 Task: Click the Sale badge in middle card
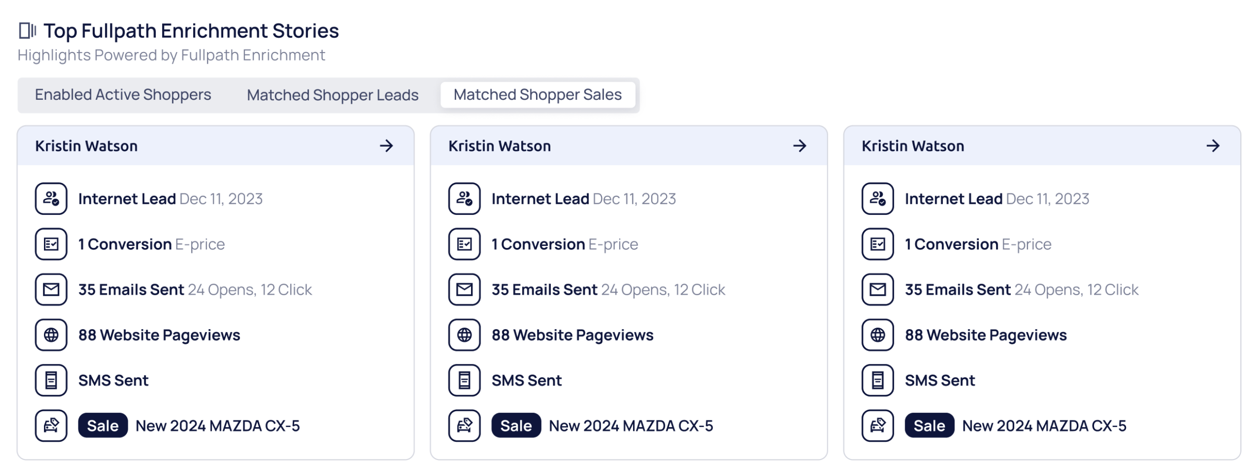(x=516, y=426)
